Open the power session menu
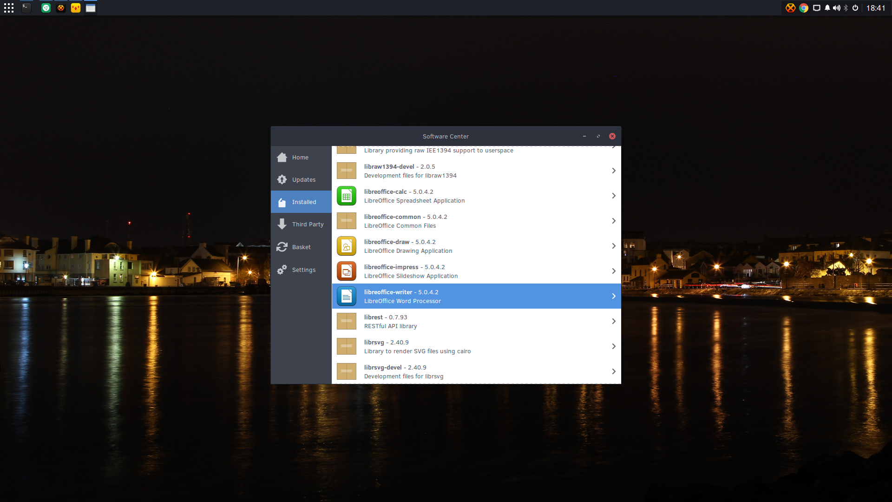 (x=855, y=8)
